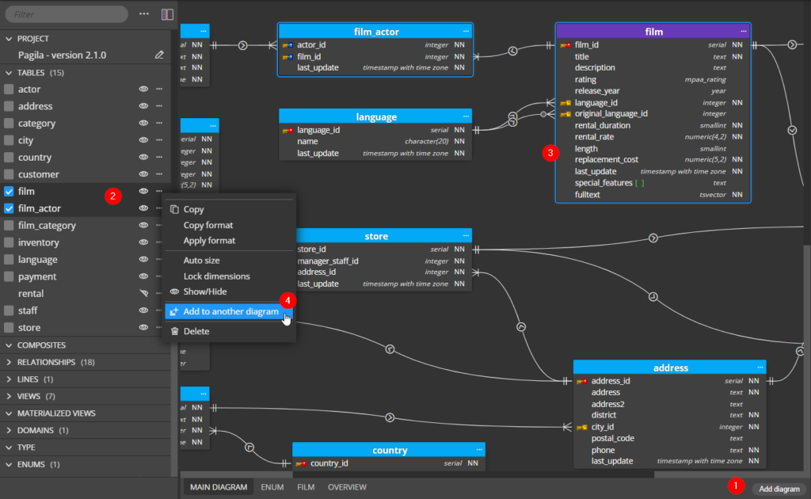Switch to the OVERVIEW diagram tab
The height and width of the screenshot is (499, 811).
(347, 487)
